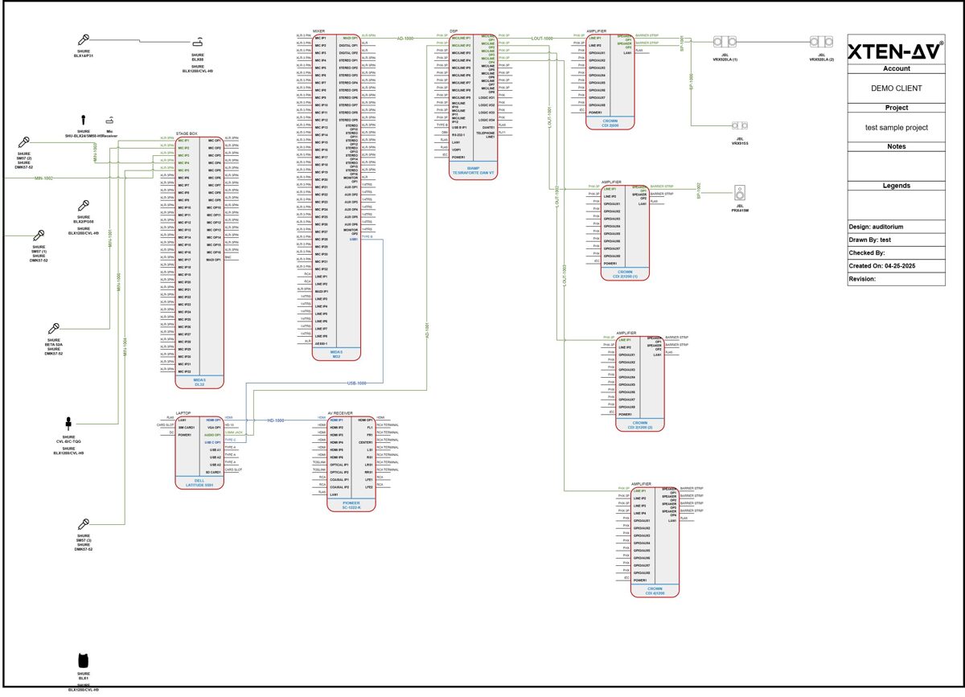Select the MIN-1002 cable label
Image resolution: width=965 pixels, height=697 pixels.
pos(43,178)
